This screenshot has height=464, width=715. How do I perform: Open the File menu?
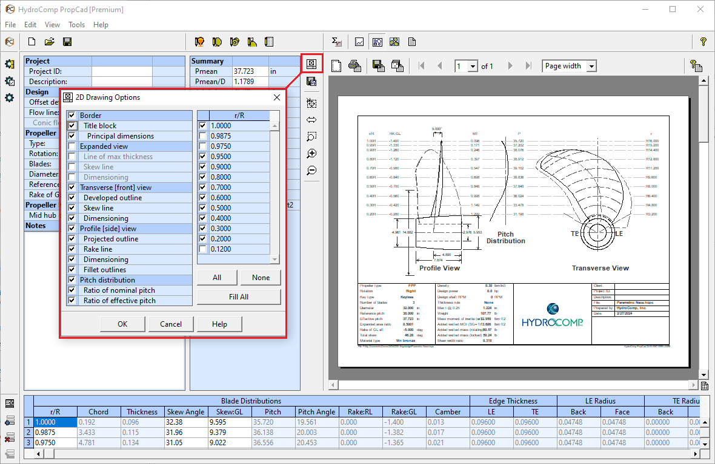click(x=10, y=25)
